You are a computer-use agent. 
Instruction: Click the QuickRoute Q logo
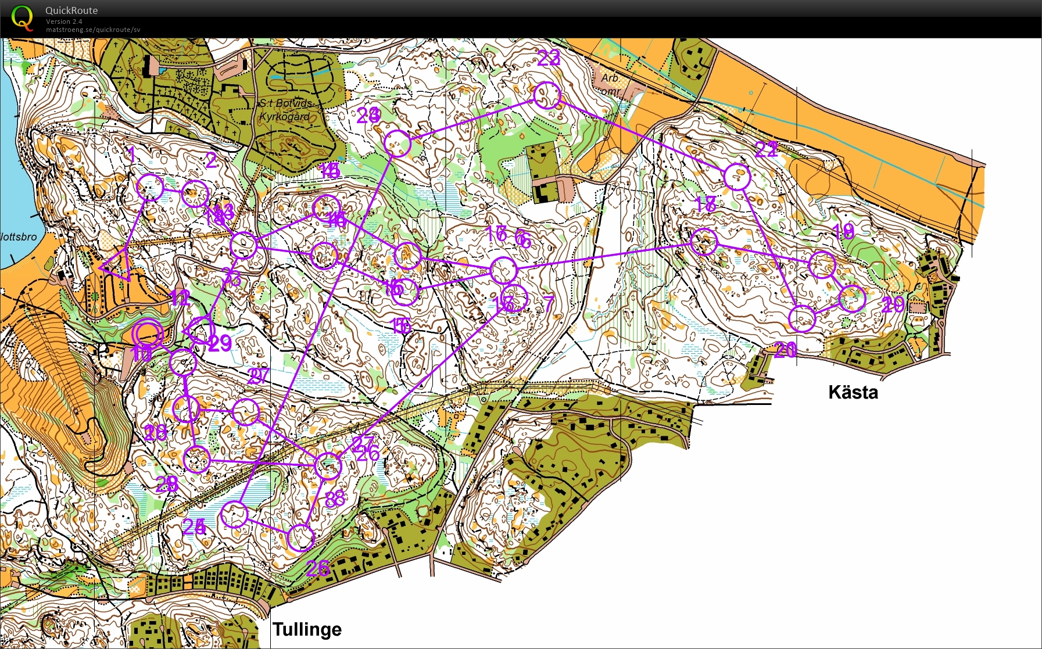(23, 17)
